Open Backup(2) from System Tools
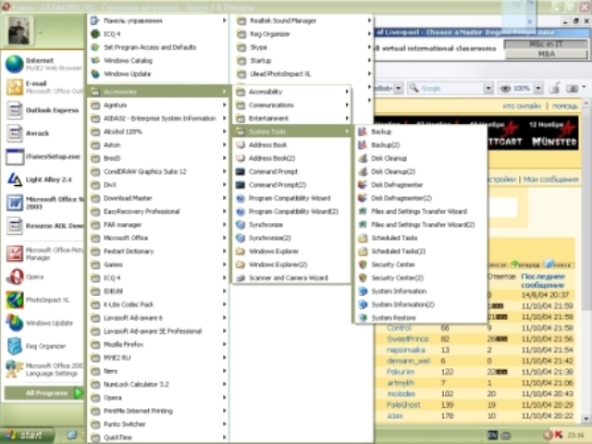Screen dimensions: 592x444 (x=420, y=145)
